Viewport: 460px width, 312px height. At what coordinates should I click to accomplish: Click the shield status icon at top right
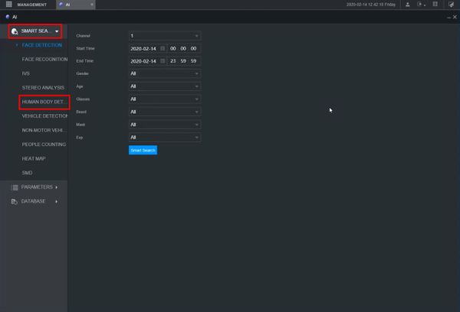pyautogui.click(x=452, y=5)
